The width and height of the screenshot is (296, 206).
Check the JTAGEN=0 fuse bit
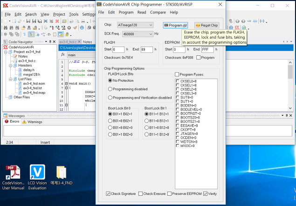pyautogui.click(x=178, y=133)
